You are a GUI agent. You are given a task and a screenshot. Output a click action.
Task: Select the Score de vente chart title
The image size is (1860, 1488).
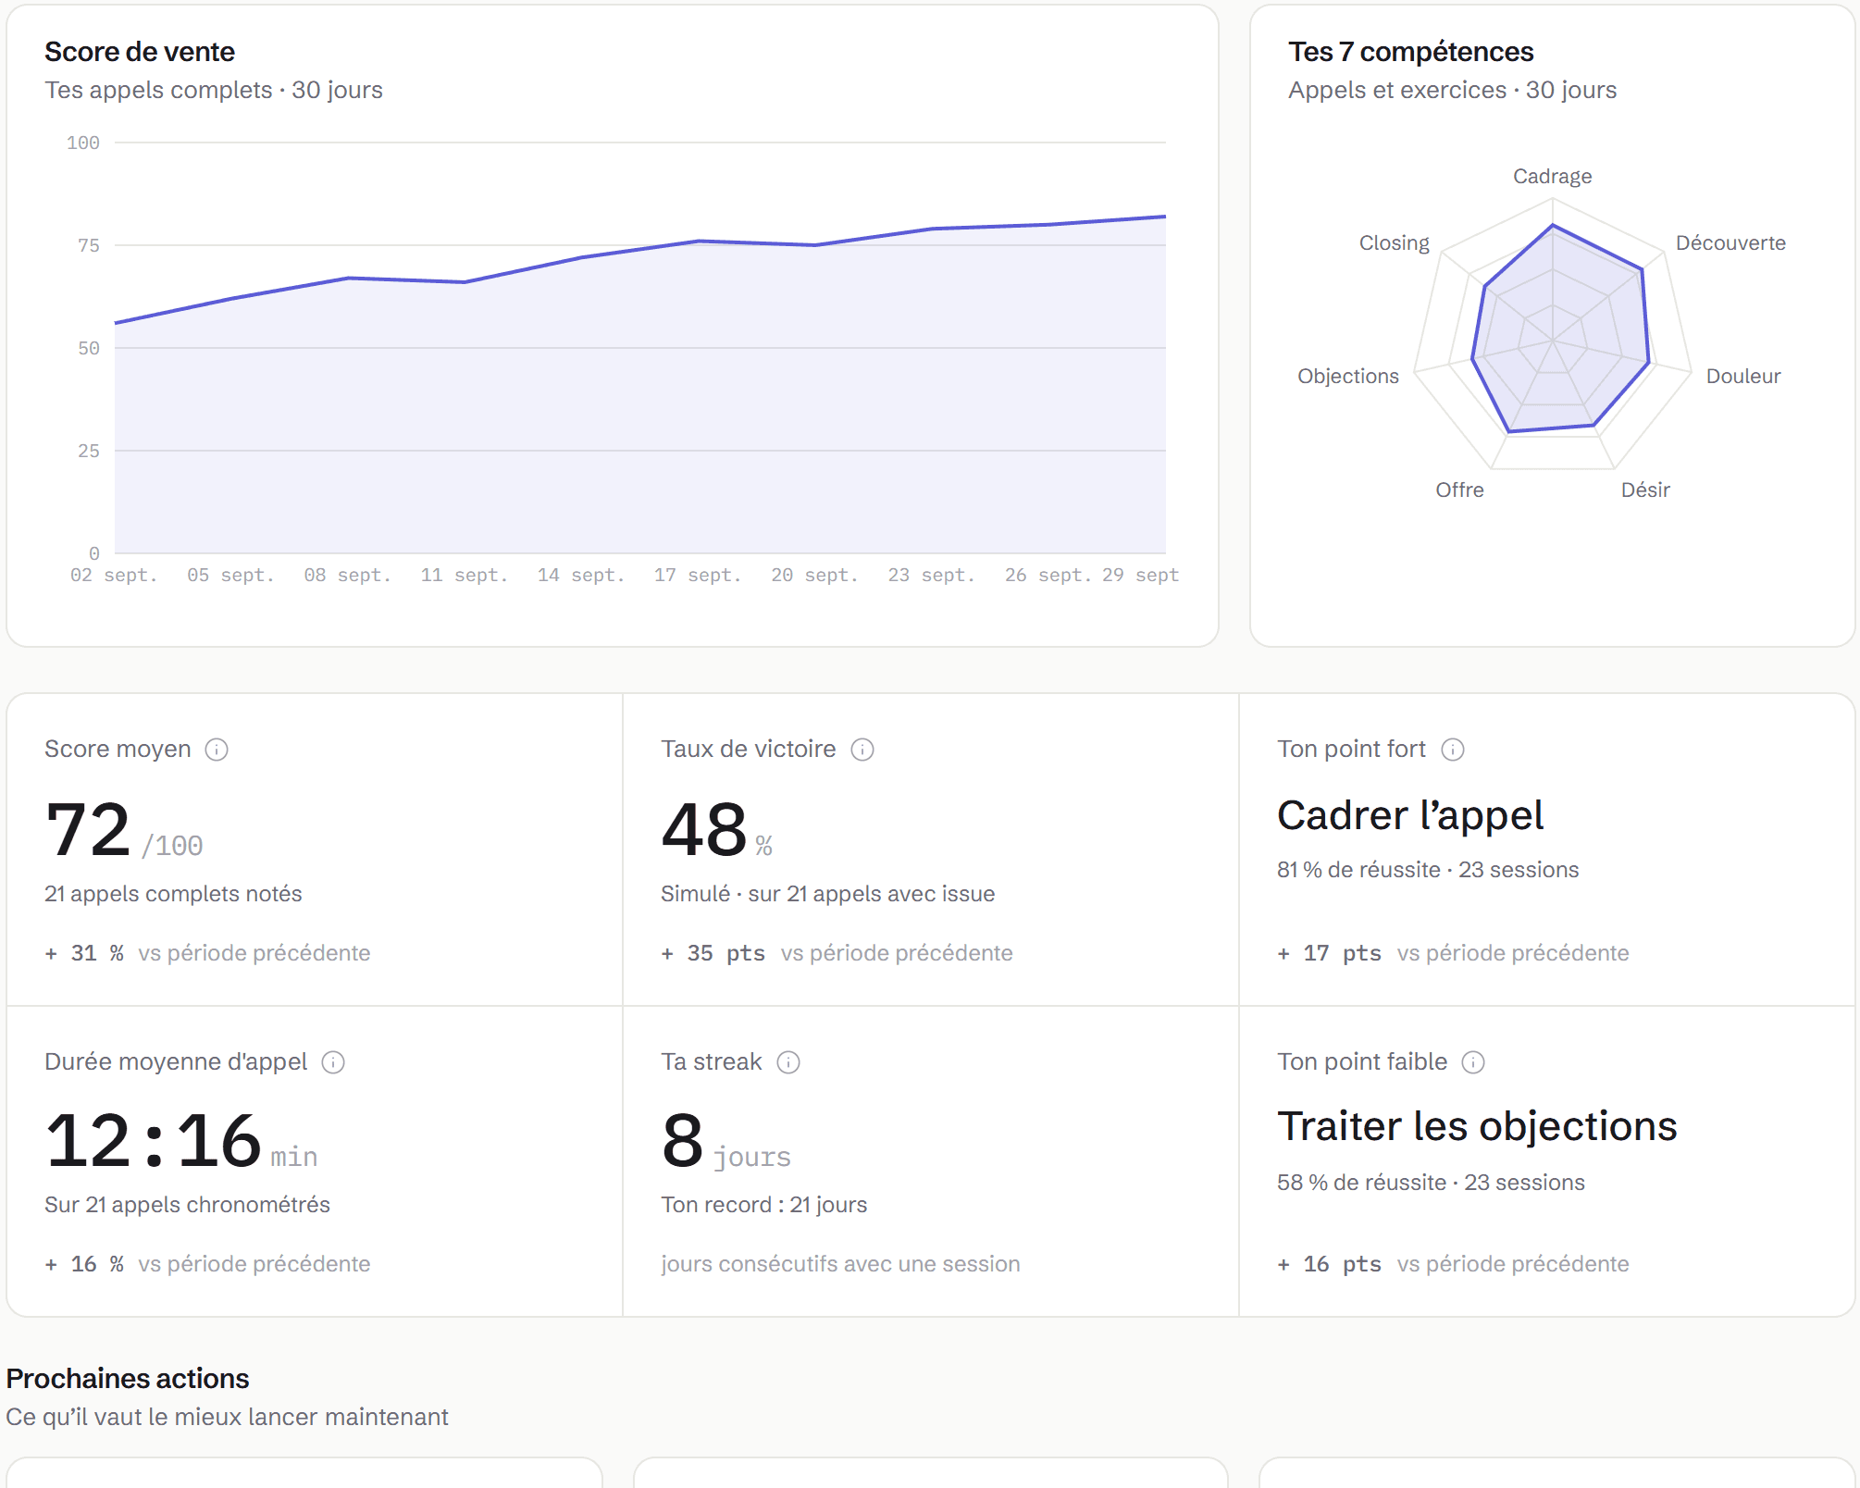click(140, 52)
